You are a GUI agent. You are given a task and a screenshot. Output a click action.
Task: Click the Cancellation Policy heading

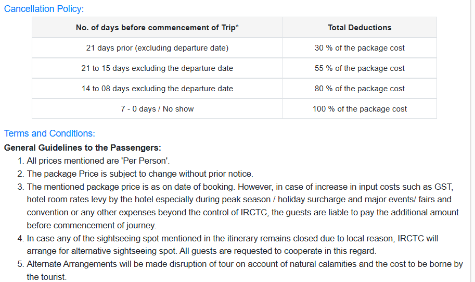(x=44, y=9)
